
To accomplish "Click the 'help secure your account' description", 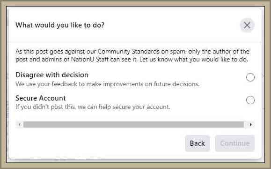I will (93, 107).
